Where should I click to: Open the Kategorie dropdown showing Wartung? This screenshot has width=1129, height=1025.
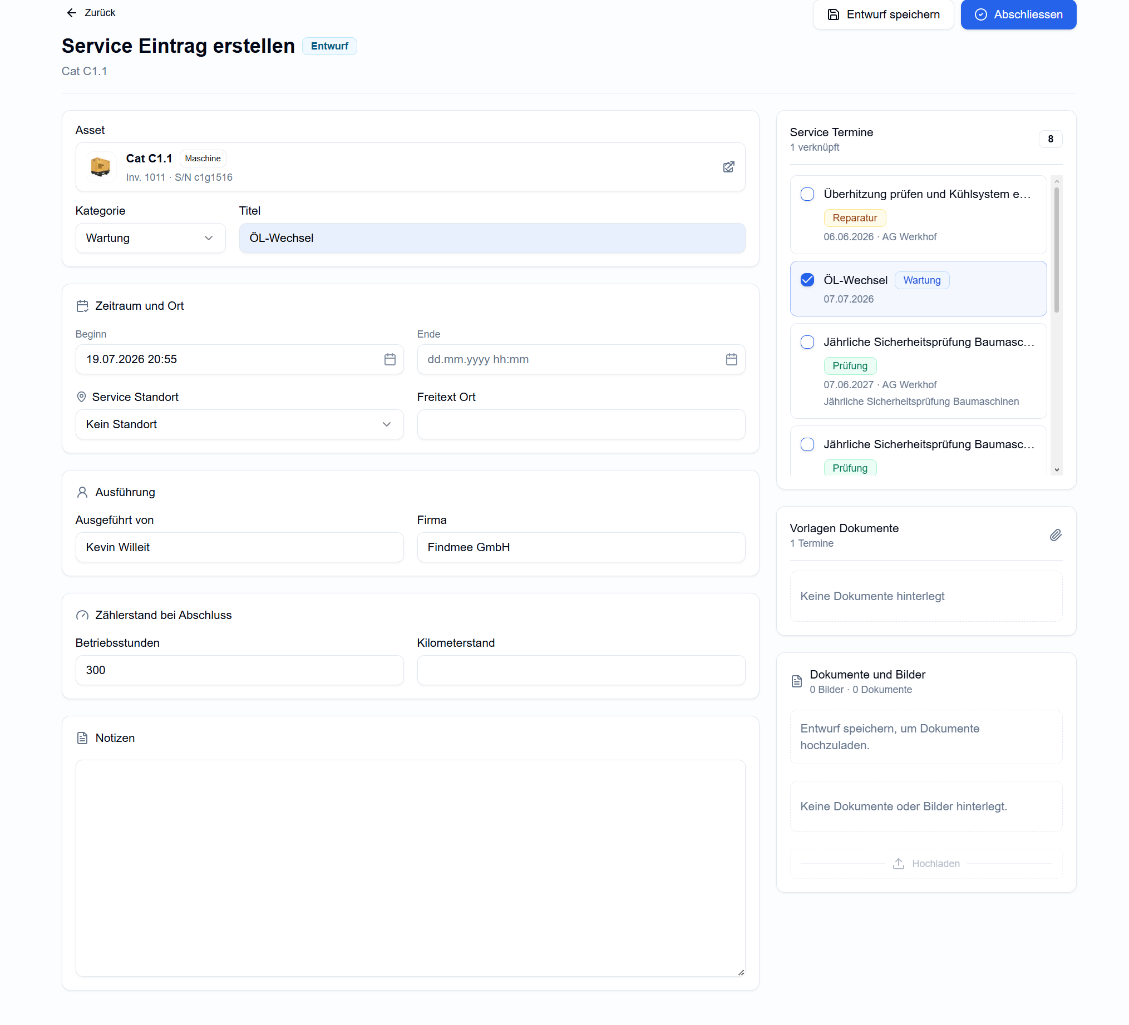(x=150, y=238)
